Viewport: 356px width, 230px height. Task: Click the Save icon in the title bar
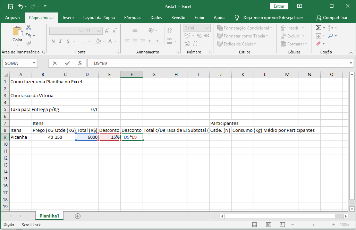[x=10, y=6]
